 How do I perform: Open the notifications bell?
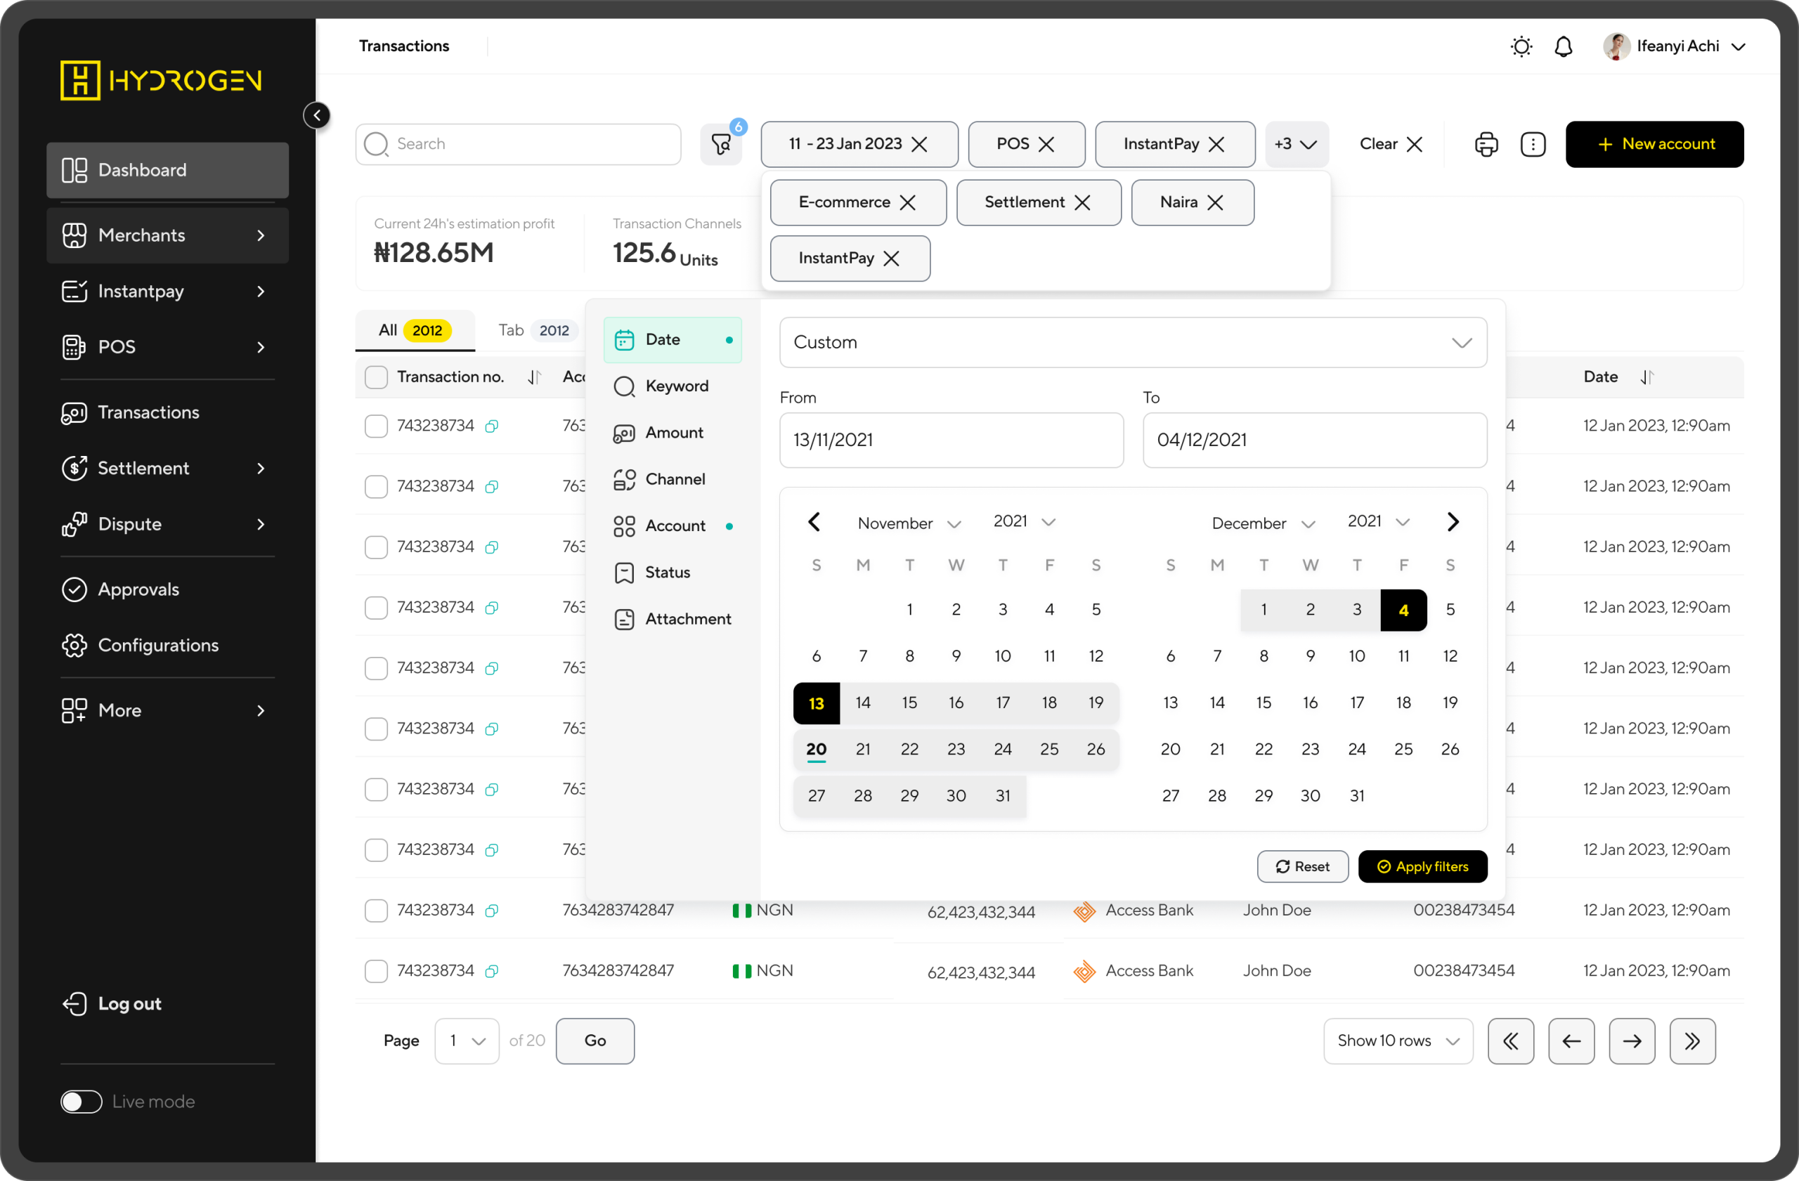(1562, 46)
